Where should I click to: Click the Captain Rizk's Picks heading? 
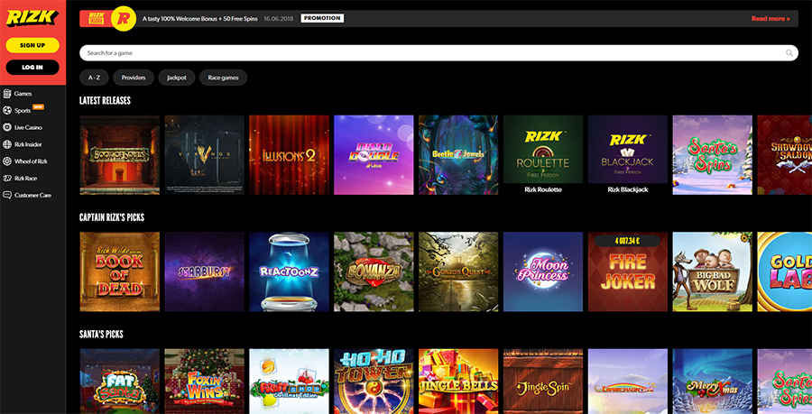coord(112,217)
